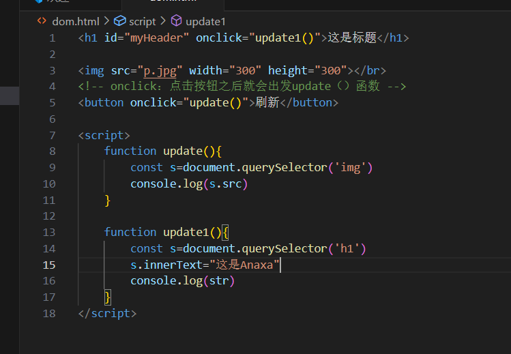Viewport: 511px width, 354px height.
Task: Click the onclick comment on line 4
Action: tap(242, 87)
